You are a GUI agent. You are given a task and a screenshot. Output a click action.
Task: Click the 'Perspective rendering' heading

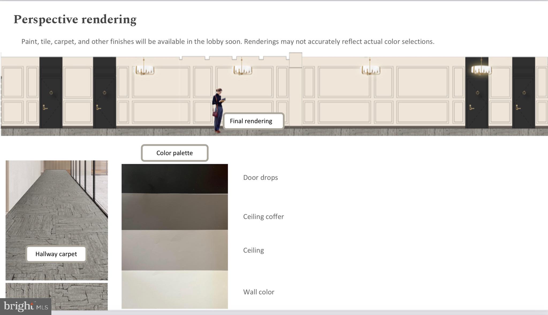(x=75, y=19)
